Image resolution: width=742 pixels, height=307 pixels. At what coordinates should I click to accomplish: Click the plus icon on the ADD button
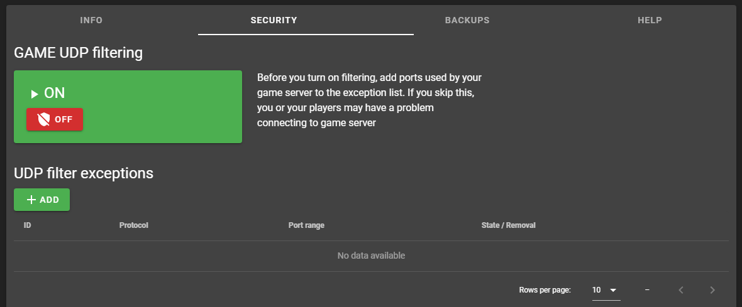tap(31, 200)
